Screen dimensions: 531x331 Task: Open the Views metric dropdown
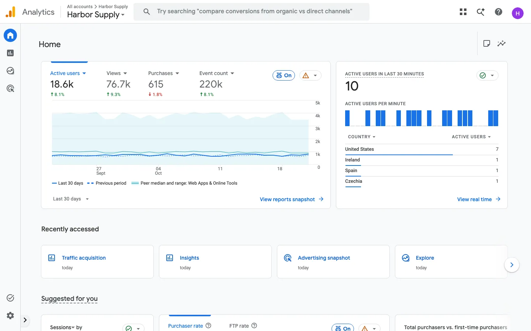[x=117, y=73]
